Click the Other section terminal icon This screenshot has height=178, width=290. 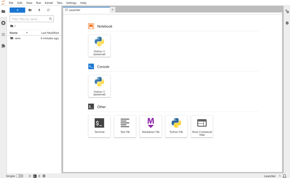click(91, 106)
